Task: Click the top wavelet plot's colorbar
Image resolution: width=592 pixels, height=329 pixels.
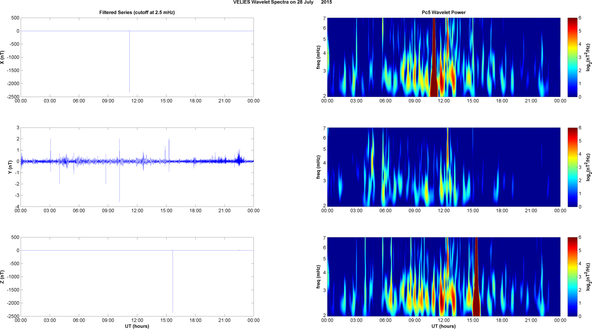Action: (572, 57)
